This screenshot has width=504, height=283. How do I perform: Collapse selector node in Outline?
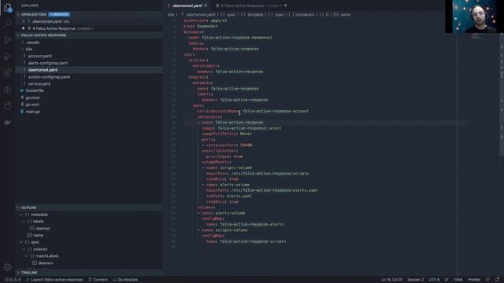[24, 249]
